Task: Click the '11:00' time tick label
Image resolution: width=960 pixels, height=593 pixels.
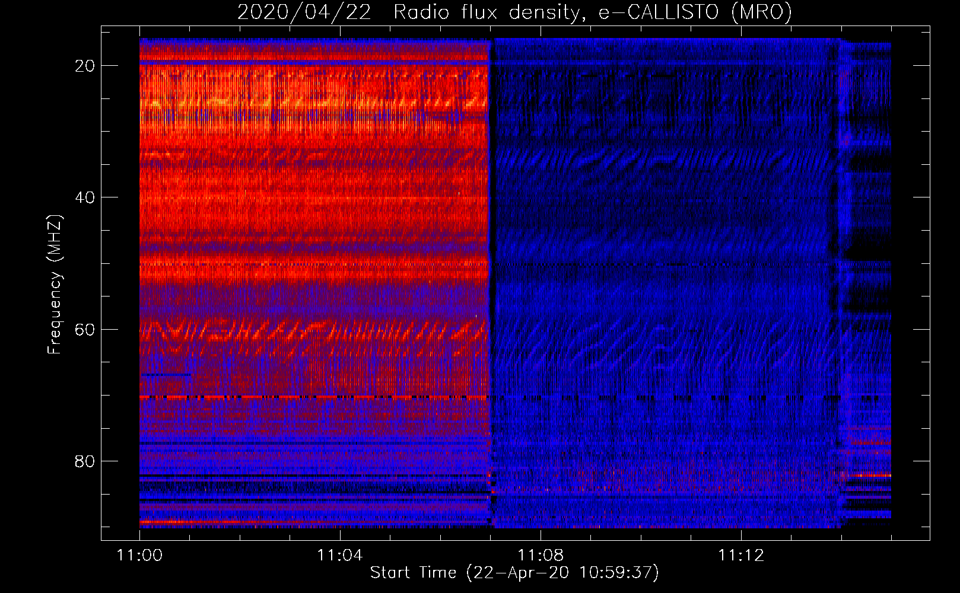Action: click(139, 556)
